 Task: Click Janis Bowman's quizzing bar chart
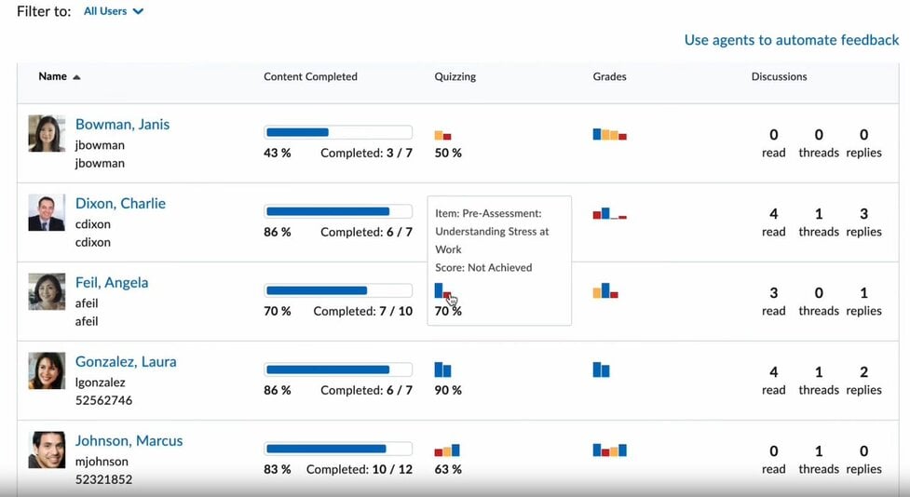(x=442, y=136)
